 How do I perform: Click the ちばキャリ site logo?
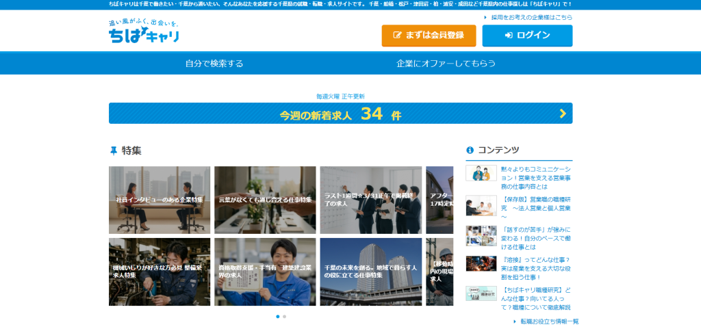point(144,32)
